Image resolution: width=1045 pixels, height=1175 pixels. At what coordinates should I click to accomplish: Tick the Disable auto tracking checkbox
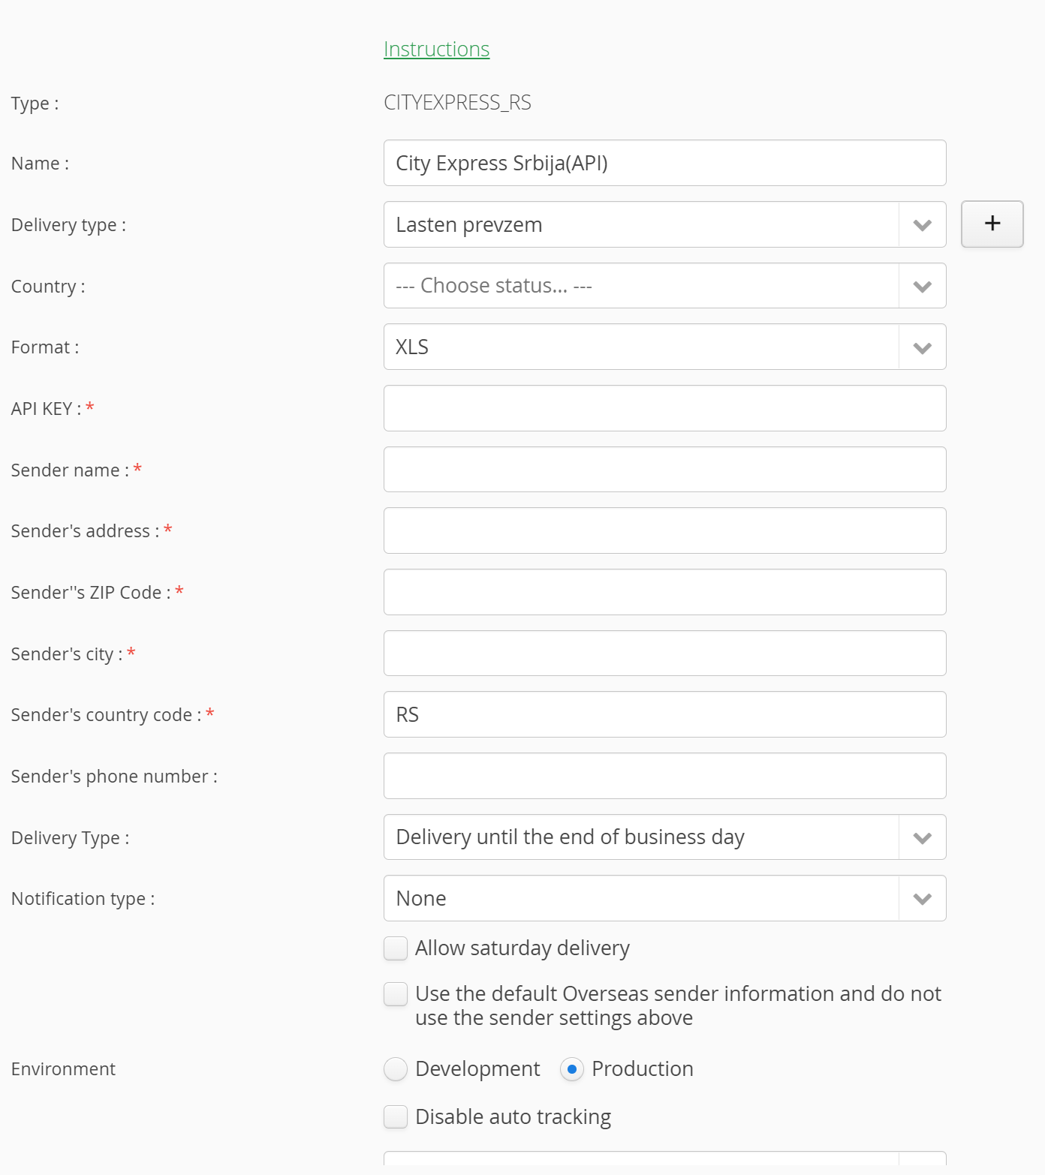[396, 1117]
